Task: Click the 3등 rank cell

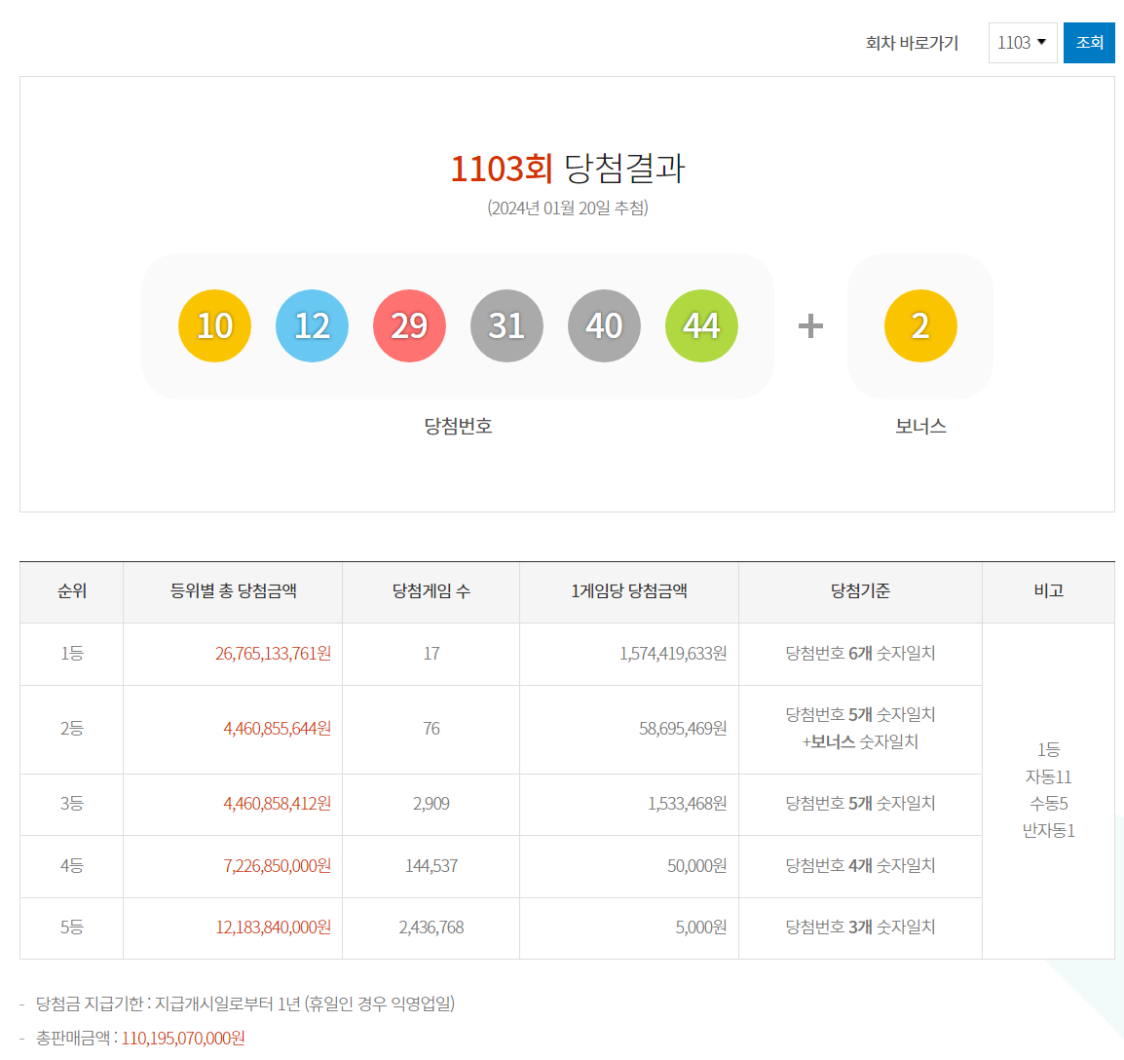Action: click(72, 804)
